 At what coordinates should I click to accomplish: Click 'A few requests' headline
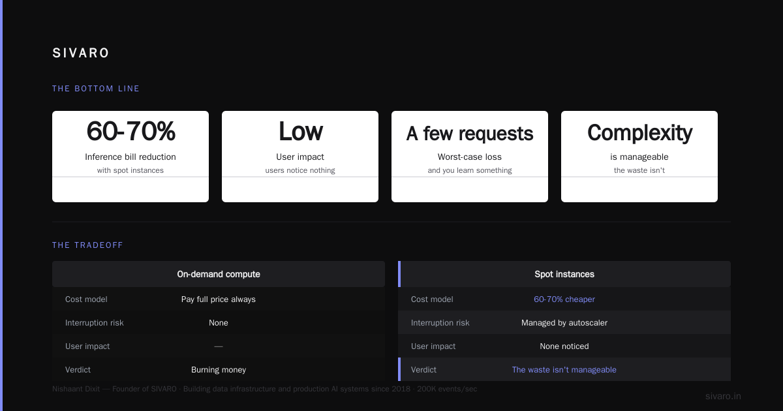pyautogui.click(x=470, y=134)
